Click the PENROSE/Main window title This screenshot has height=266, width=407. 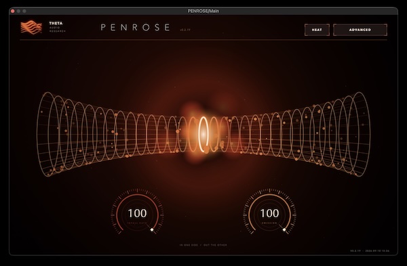coord(203,11)
